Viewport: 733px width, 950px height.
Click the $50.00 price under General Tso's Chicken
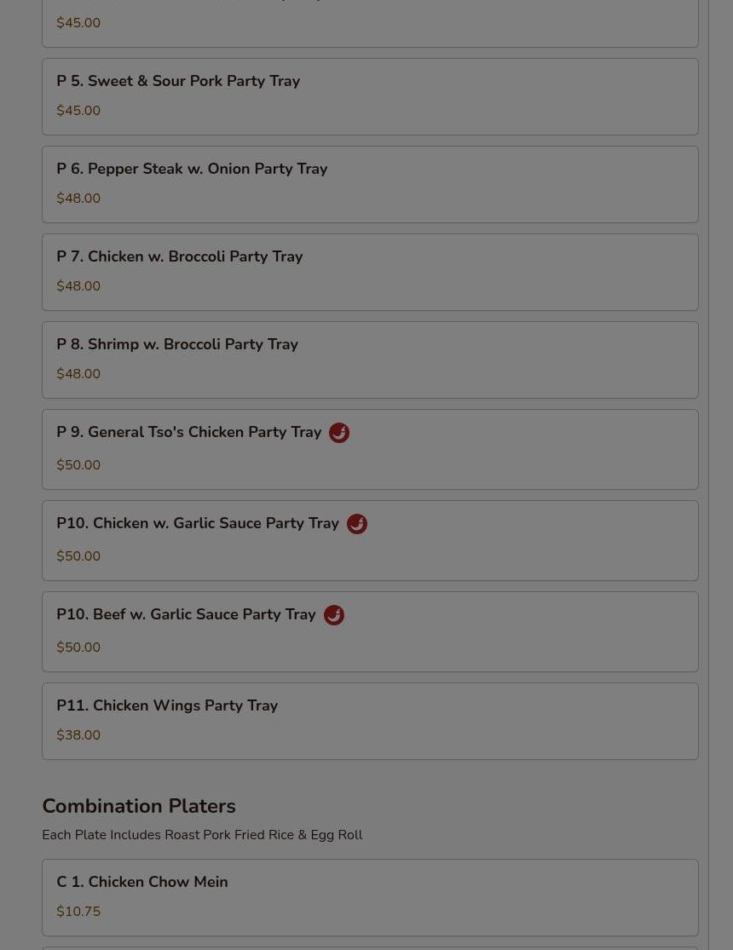pos(78,464)
